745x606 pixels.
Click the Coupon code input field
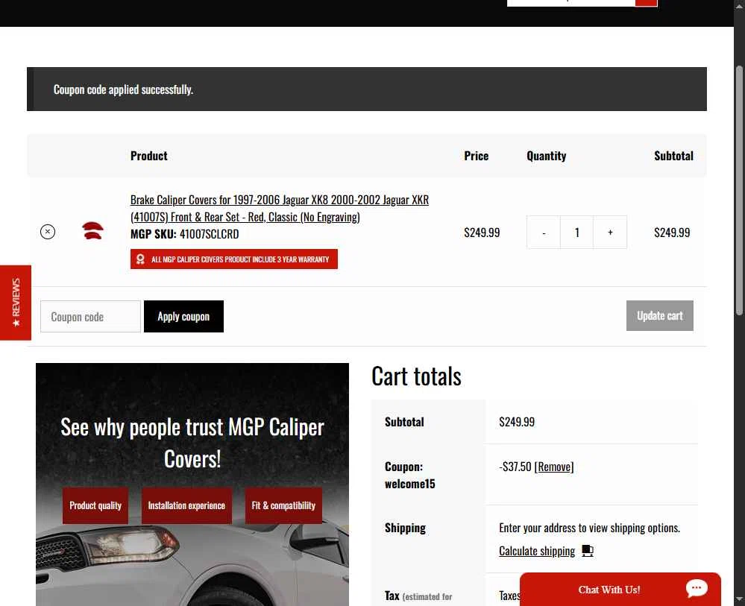click(90, 316)
